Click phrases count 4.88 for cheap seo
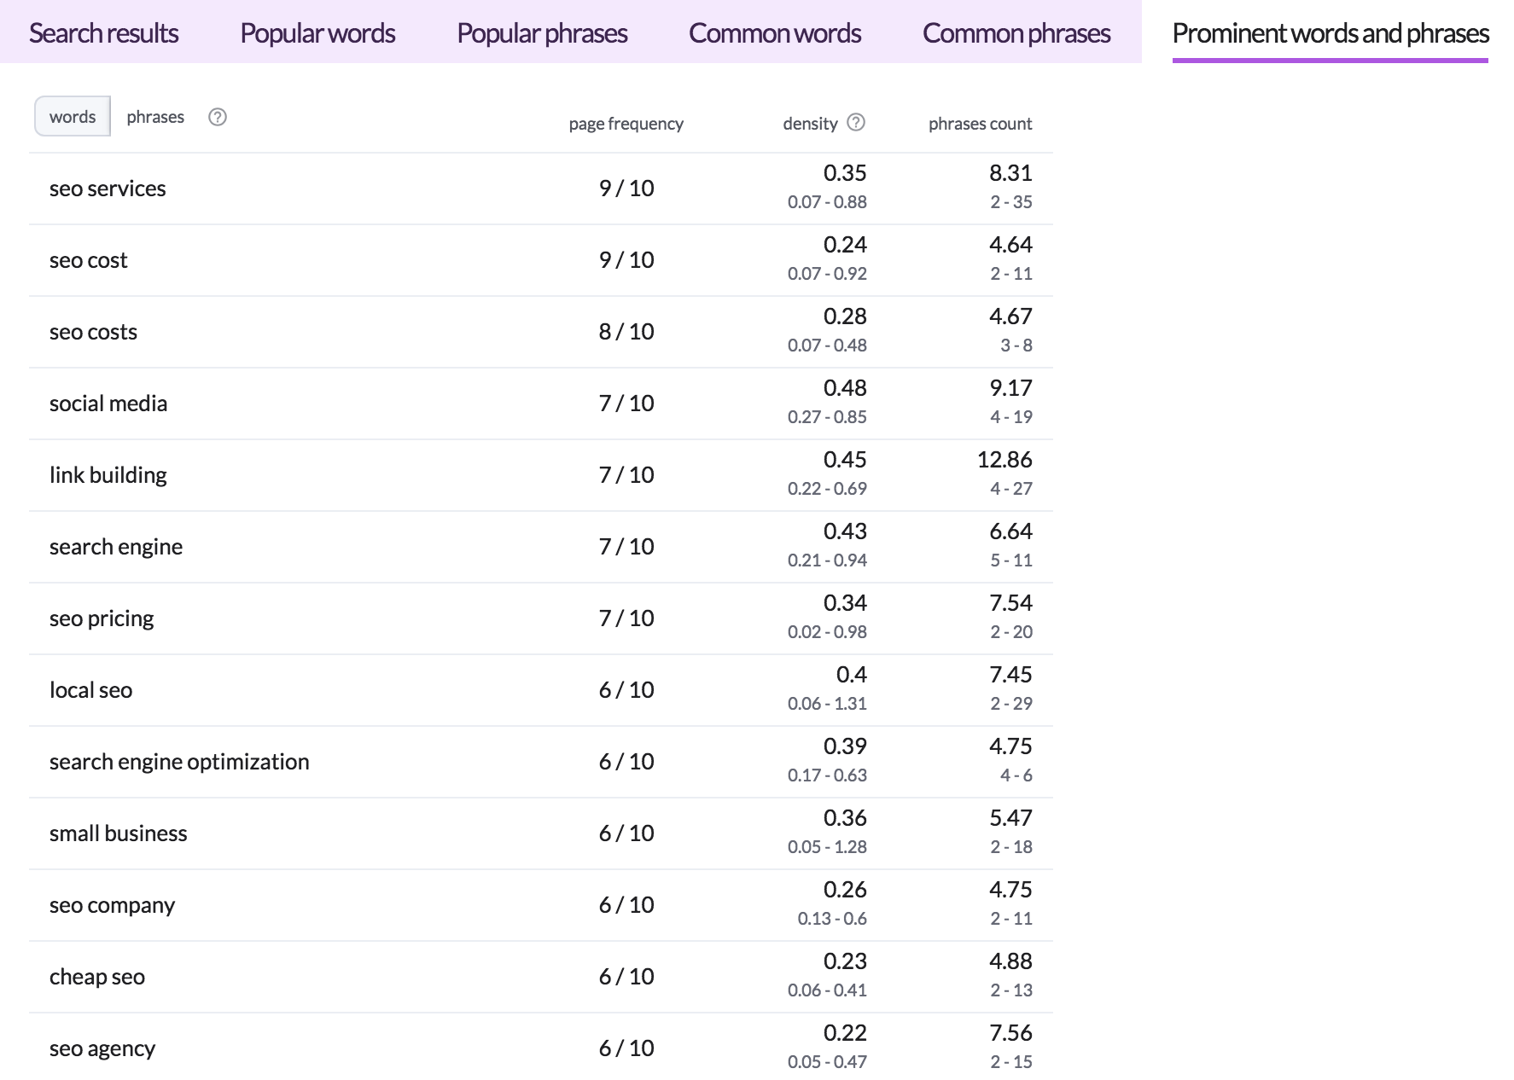This screenshot has height=1080, width=1514. [1010, 961]
